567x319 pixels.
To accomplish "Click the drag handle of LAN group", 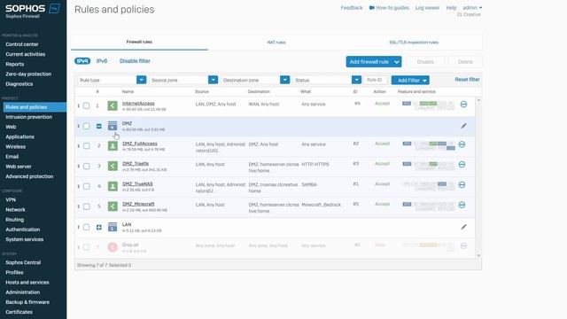I will (79, 227).
